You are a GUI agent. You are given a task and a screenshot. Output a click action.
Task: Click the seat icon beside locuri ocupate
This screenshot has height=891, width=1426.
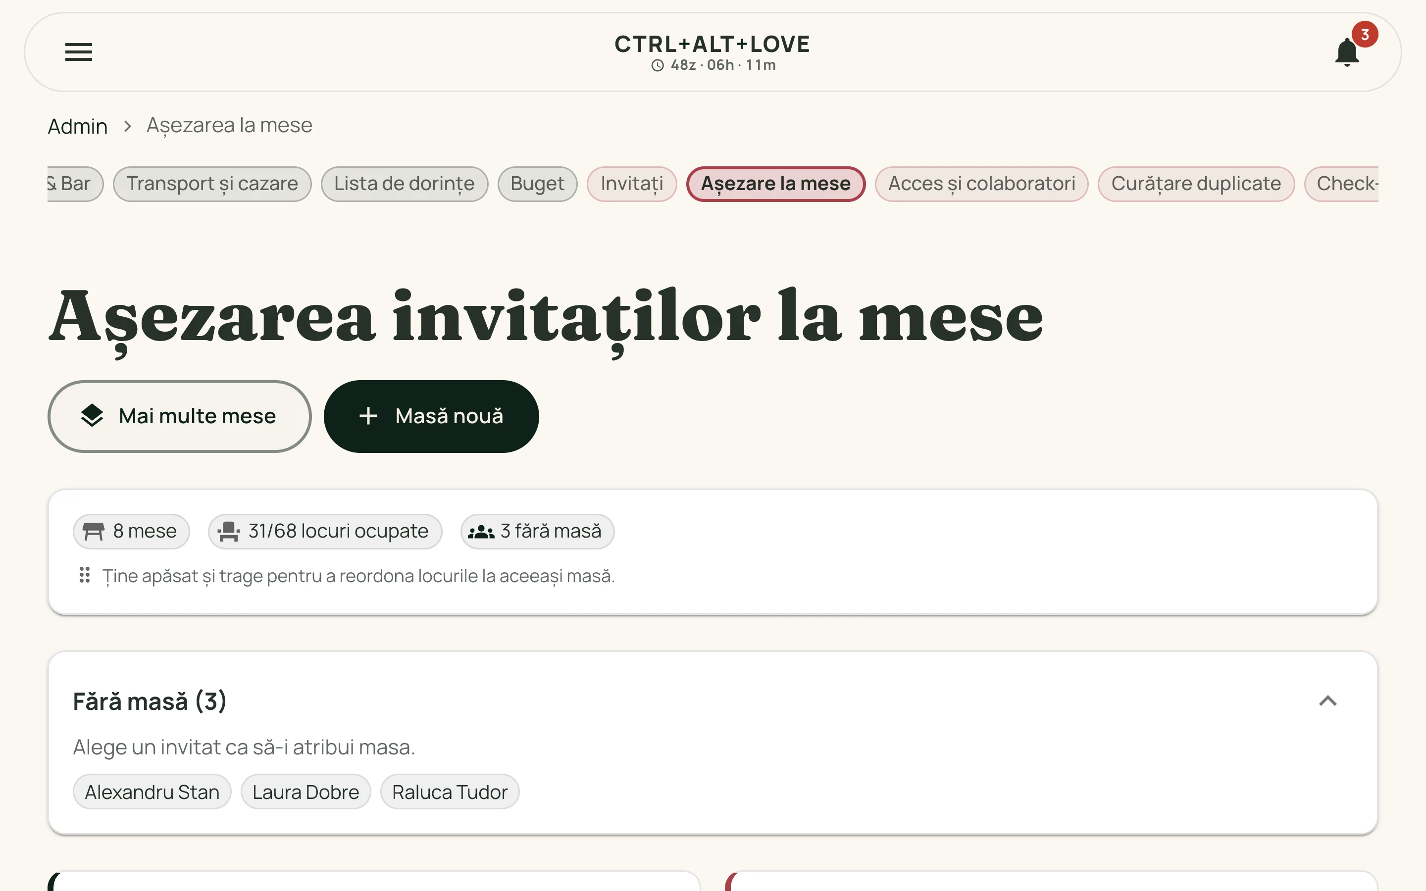tap(229, 532)
